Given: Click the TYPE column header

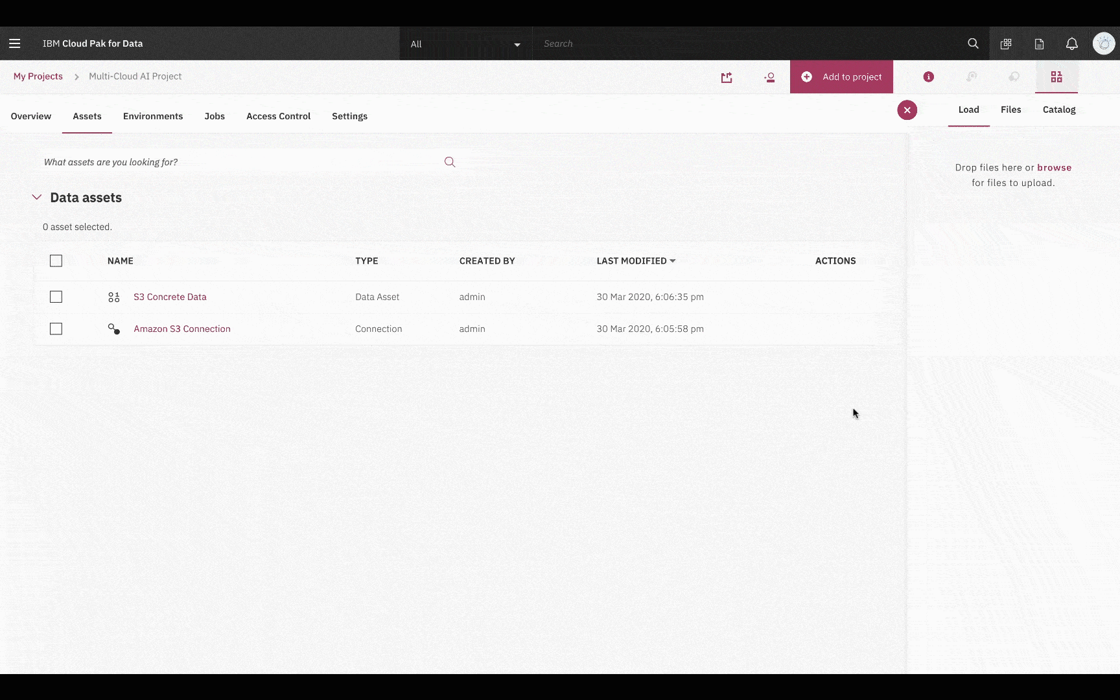Looking at the screenshot, I should (367, 261).
